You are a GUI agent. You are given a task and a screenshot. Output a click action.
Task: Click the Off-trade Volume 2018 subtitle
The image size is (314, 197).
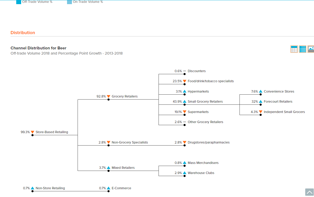tap(67, 54)
